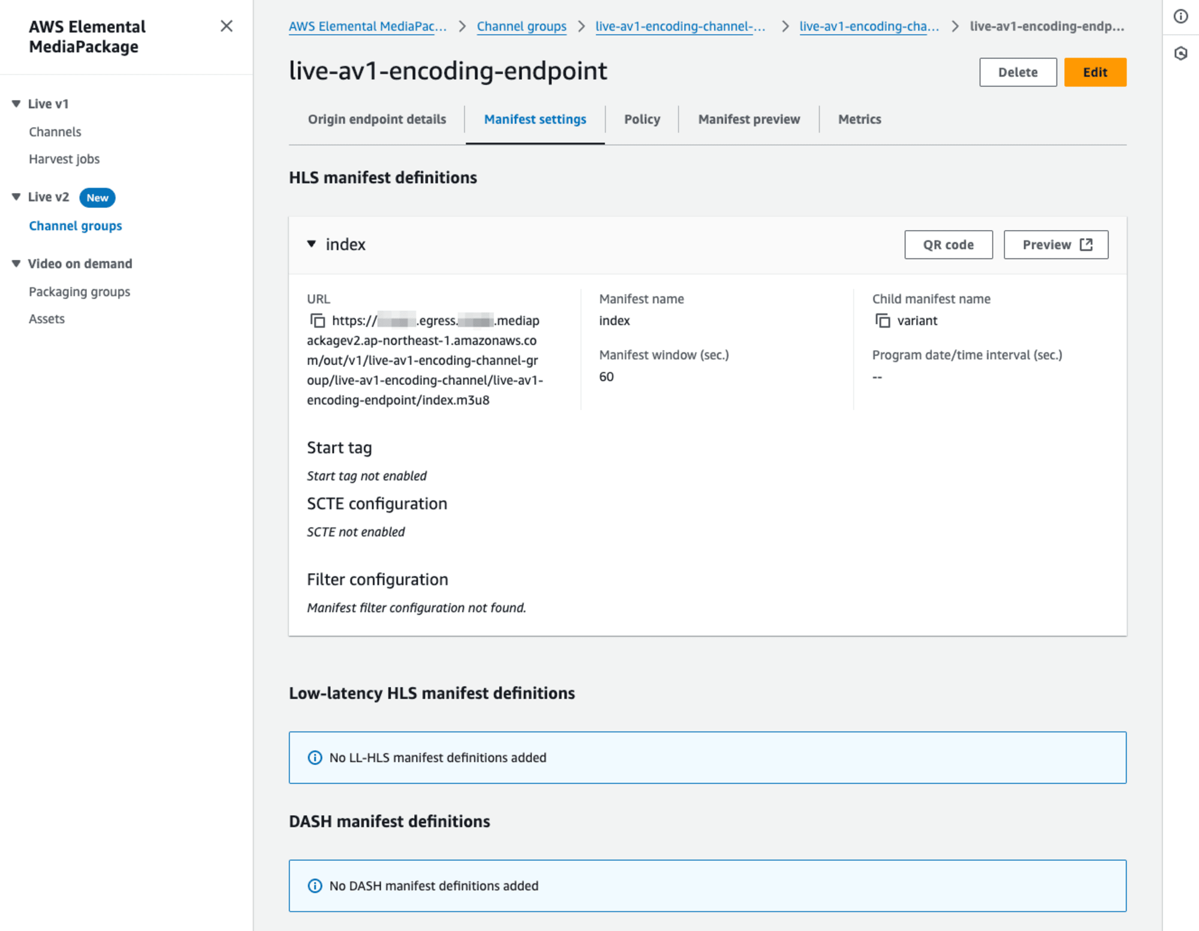The image size is (1199, 931).
Task: Show the QR code for index manifest
Action: point(948,245)
